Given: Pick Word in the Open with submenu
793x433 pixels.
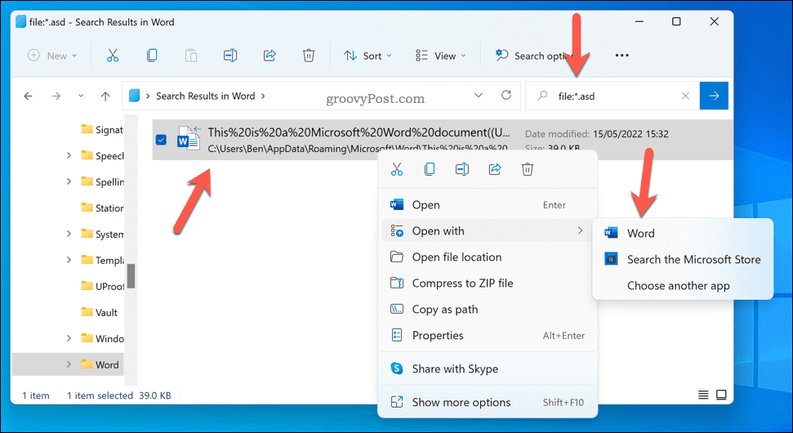Looking at the screenshot, I should click(683, 233).
